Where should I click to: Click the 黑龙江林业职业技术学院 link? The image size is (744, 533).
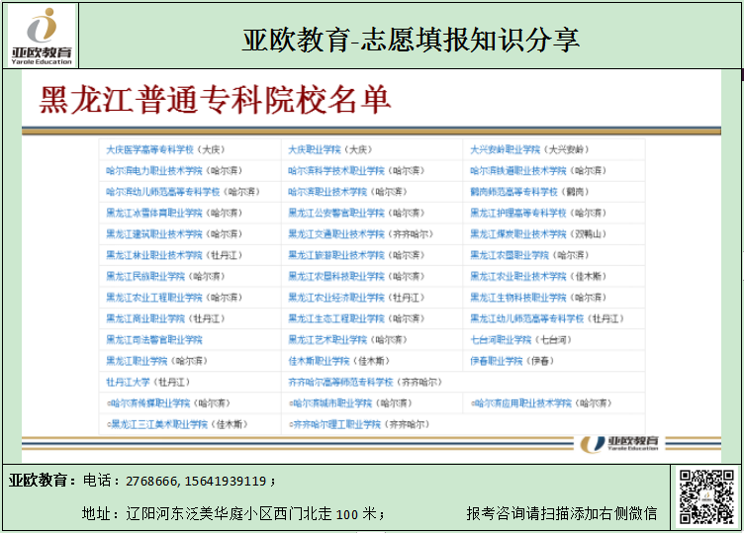click(x=153, y=255)
